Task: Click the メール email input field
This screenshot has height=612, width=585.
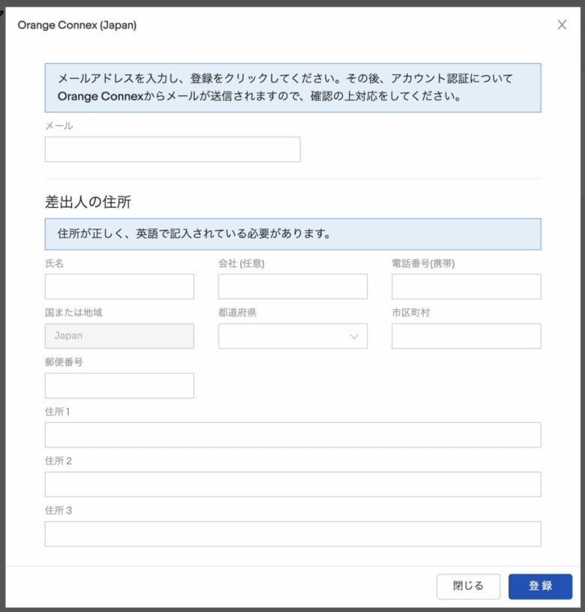Action: tap(172, 149)
